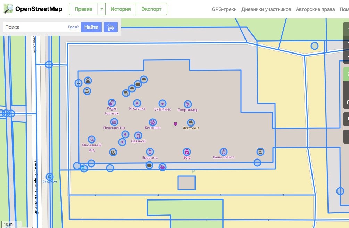
Task: Click the apple greengrocer icon
Action: tap(163, 167)
